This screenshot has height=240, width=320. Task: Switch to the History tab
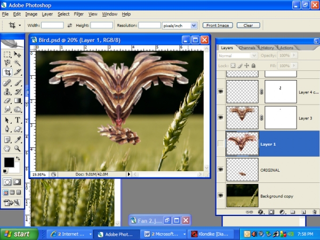[x=267, y=48]
